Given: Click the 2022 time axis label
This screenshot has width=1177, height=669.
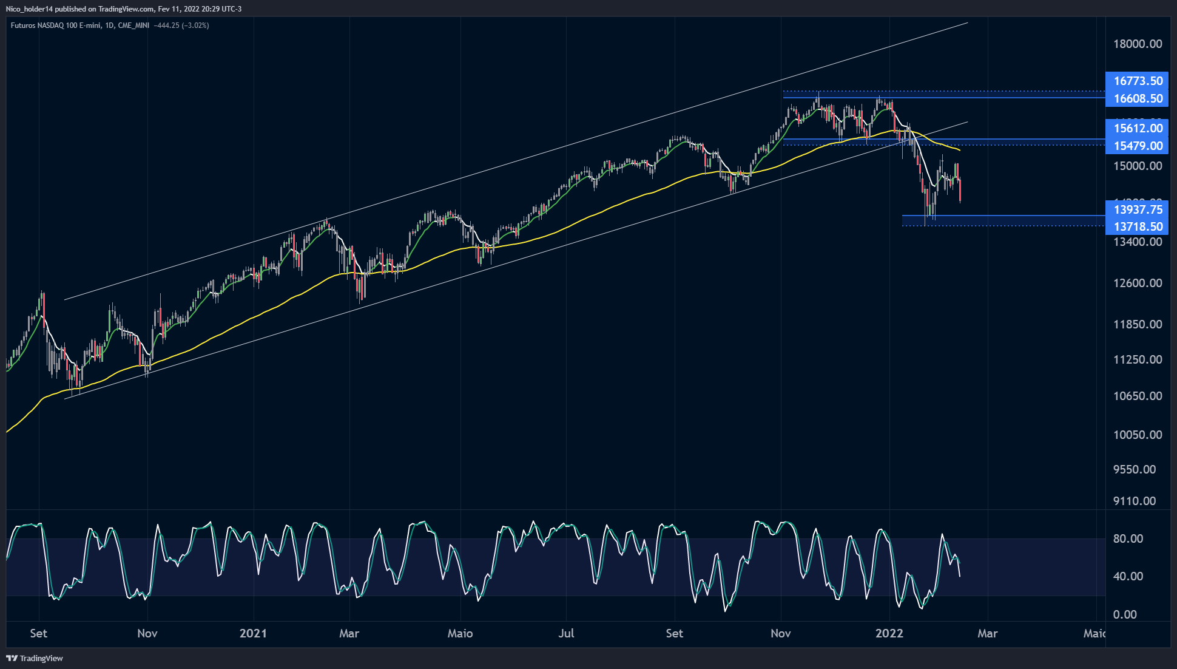Looking at the screenshot, I should (x=889, y=633).
